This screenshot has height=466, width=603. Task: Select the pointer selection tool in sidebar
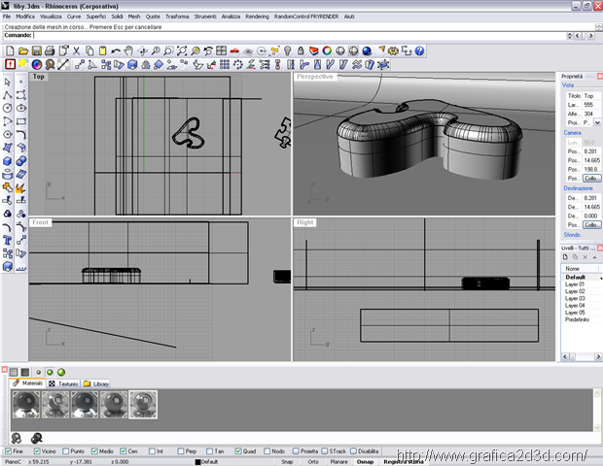coord(8,82)
